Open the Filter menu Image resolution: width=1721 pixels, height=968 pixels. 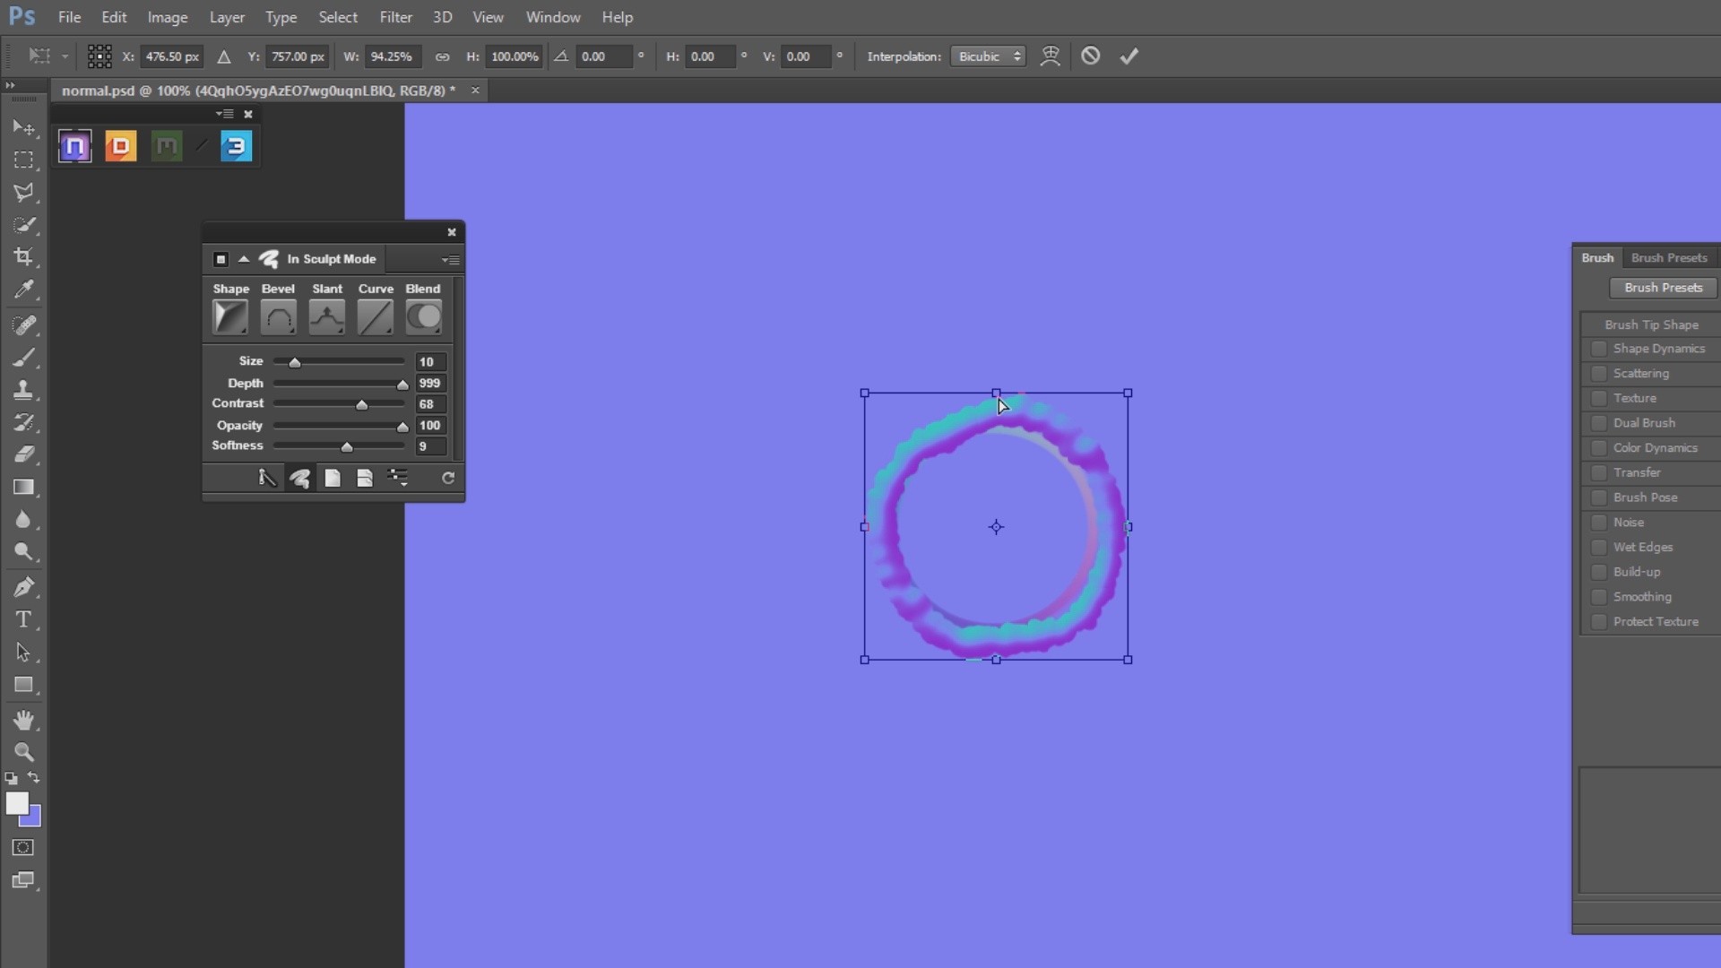pyautogui.click(x=396, y=16)
